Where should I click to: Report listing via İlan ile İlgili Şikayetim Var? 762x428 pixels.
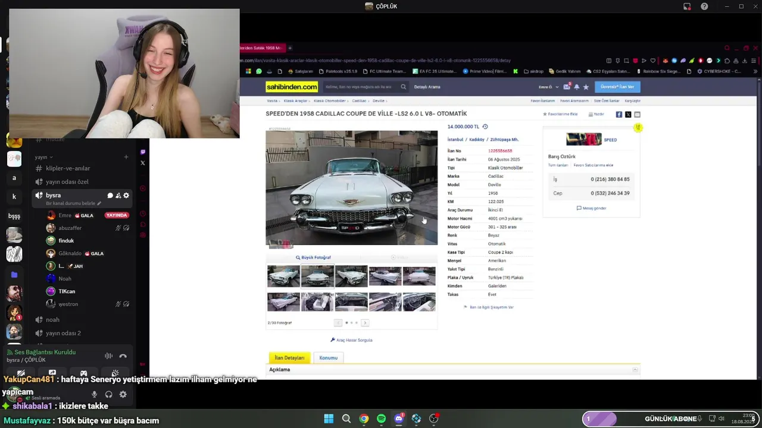tap(489, 307)
